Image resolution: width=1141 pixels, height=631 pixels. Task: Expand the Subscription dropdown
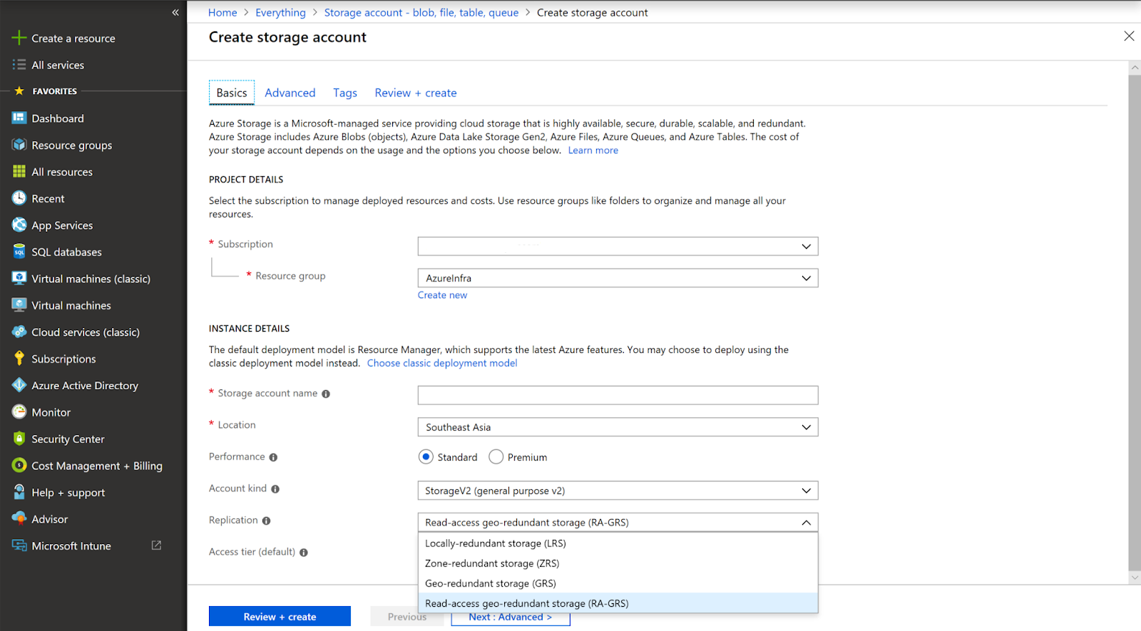tap(618, 247)
